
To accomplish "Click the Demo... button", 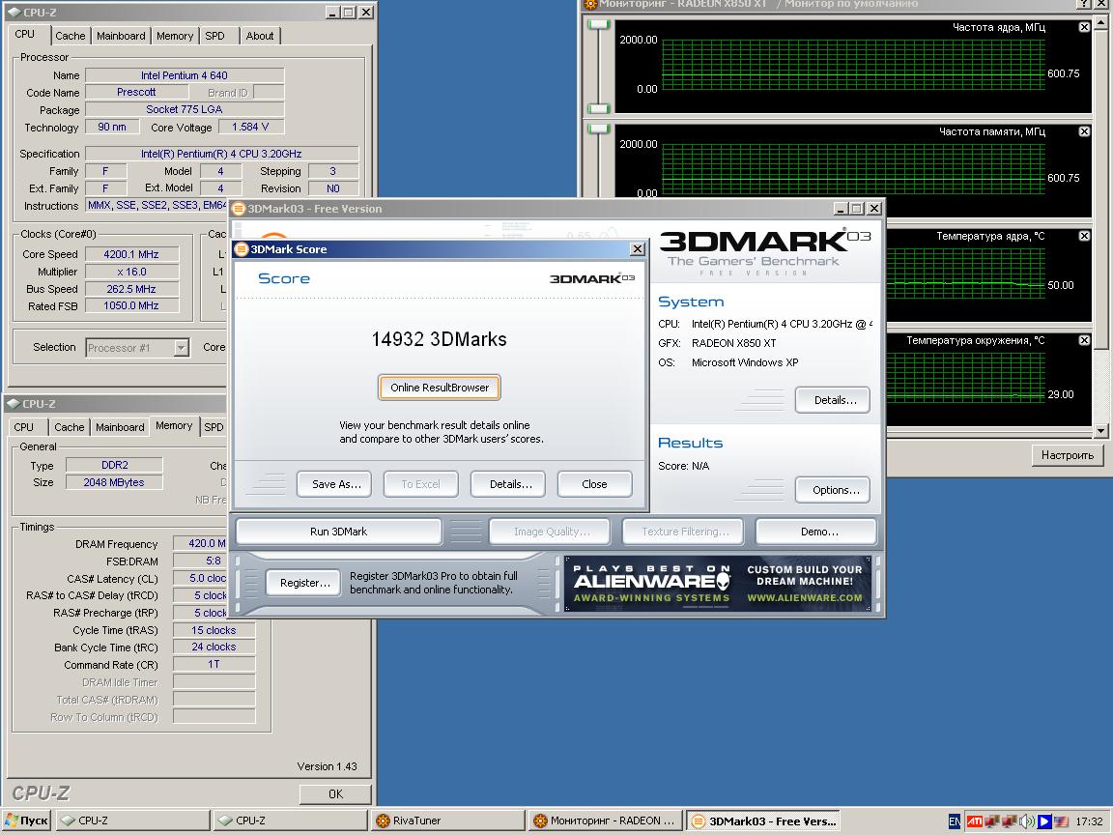I will coord(818,532).
